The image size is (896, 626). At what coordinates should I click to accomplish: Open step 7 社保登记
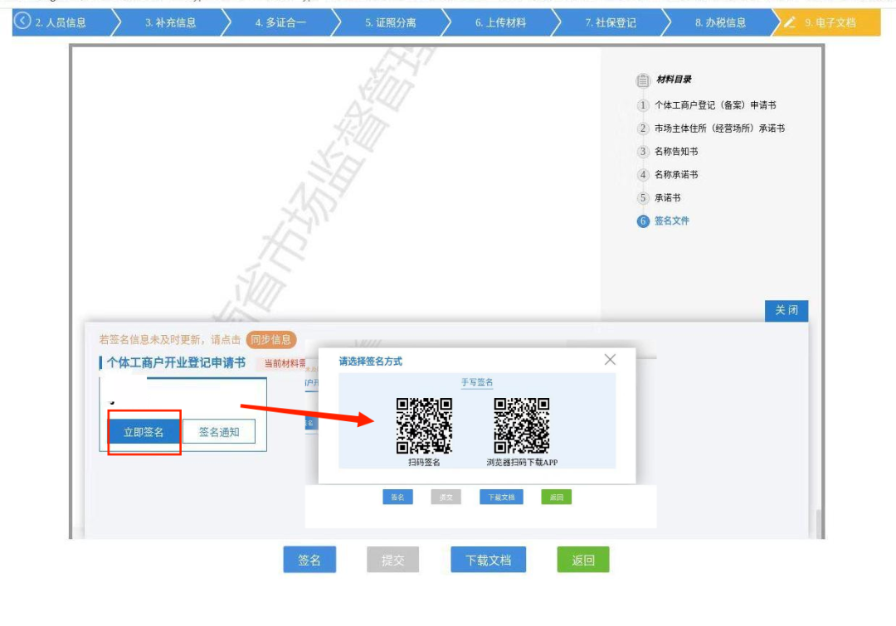coord(611,22)
